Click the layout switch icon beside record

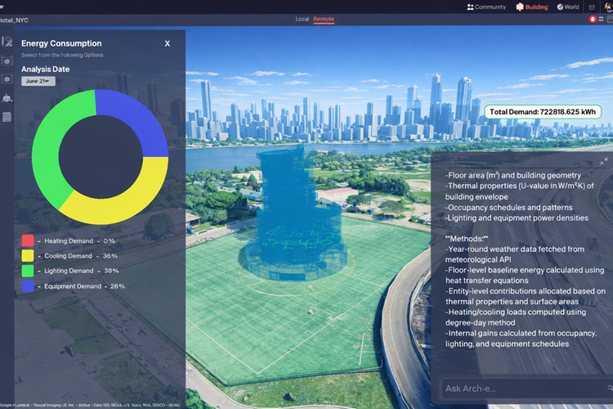pos(602,19)
